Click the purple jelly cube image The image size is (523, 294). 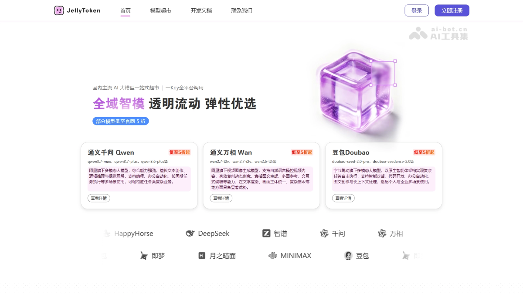(x=357, y=92)
